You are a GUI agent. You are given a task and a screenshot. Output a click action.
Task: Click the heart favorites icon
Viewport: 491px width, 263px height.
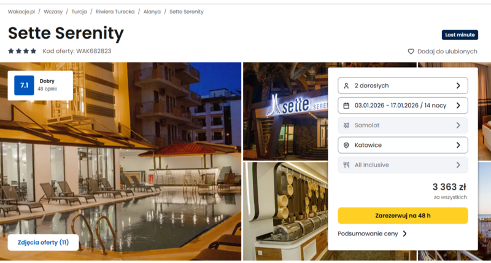click(x=411, y=52)
